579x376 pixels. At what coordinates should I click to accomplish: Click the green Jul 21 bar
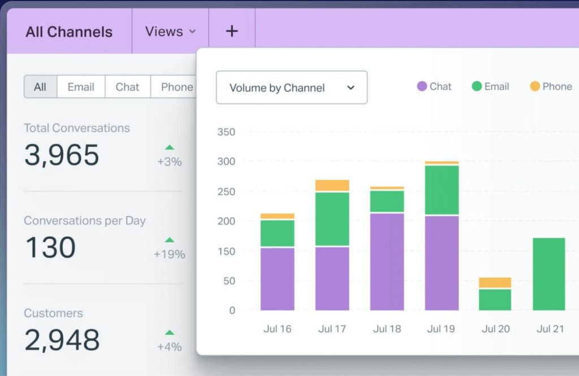pos(548,274)
